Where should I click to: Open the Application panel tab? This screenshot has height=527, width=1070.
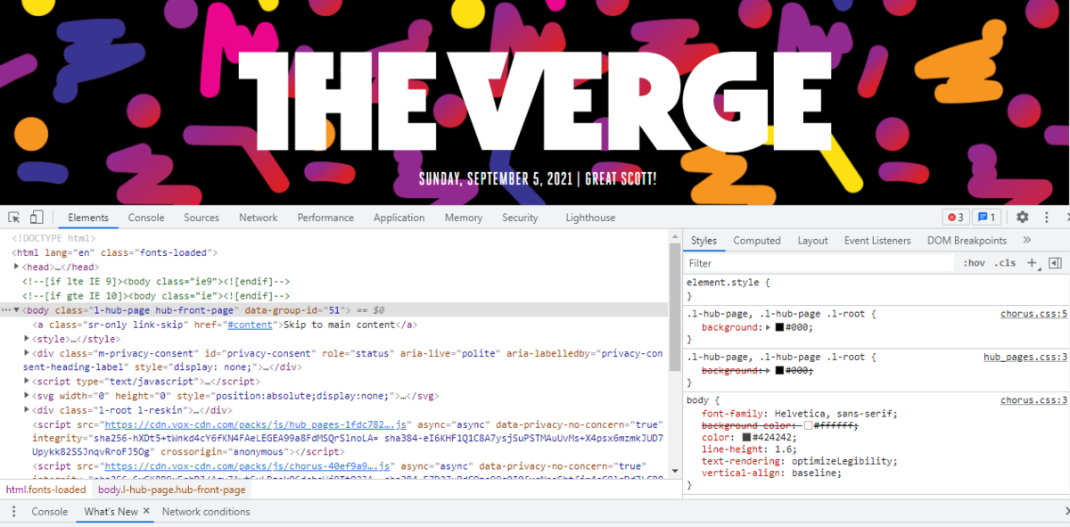coord(399,218)
